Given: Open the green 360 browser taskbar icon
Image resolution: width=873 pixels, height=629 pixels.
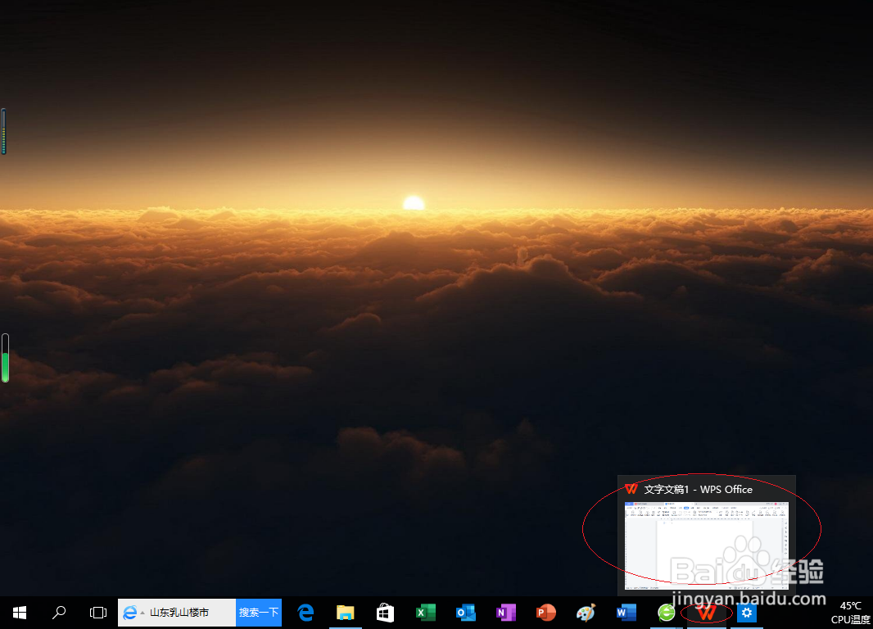Looking at the screenshot, I should [666, 613].
